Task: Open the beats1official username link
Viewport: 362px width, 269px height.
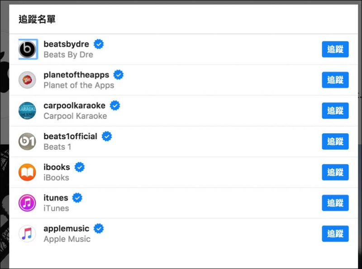Action: [x=71, y=136]
